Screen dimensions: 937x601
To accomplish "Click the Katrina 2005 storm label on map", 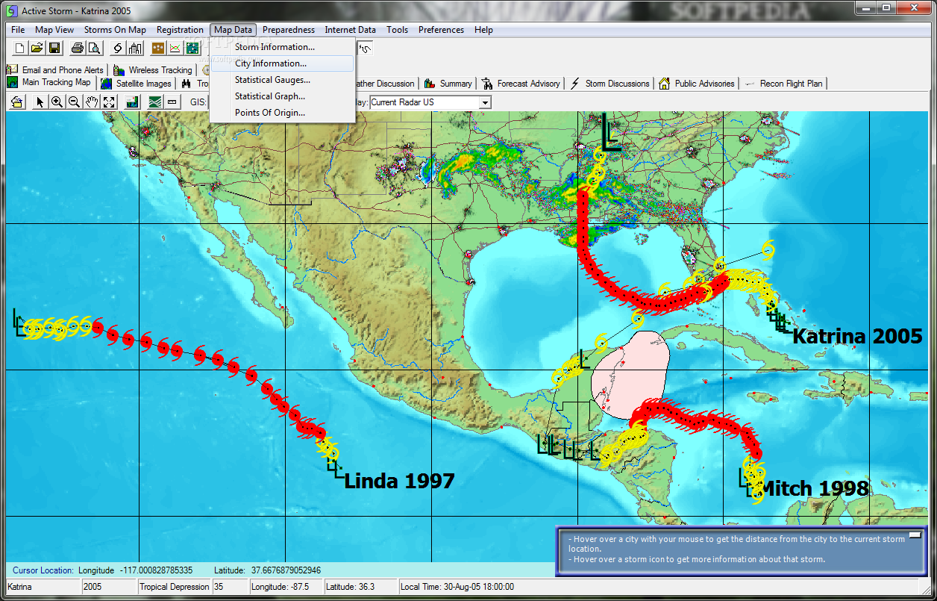I will 857,336.
